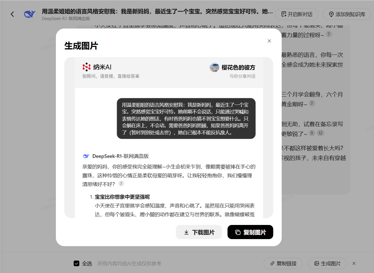374x273 pixels.
Task: Click 复制链接 in the bottom bar
Action: 283,263
